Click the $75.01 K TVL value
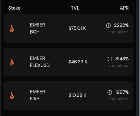Image resolution: width=140 pixels, height=116 pixels. click(x=77, y=28)
